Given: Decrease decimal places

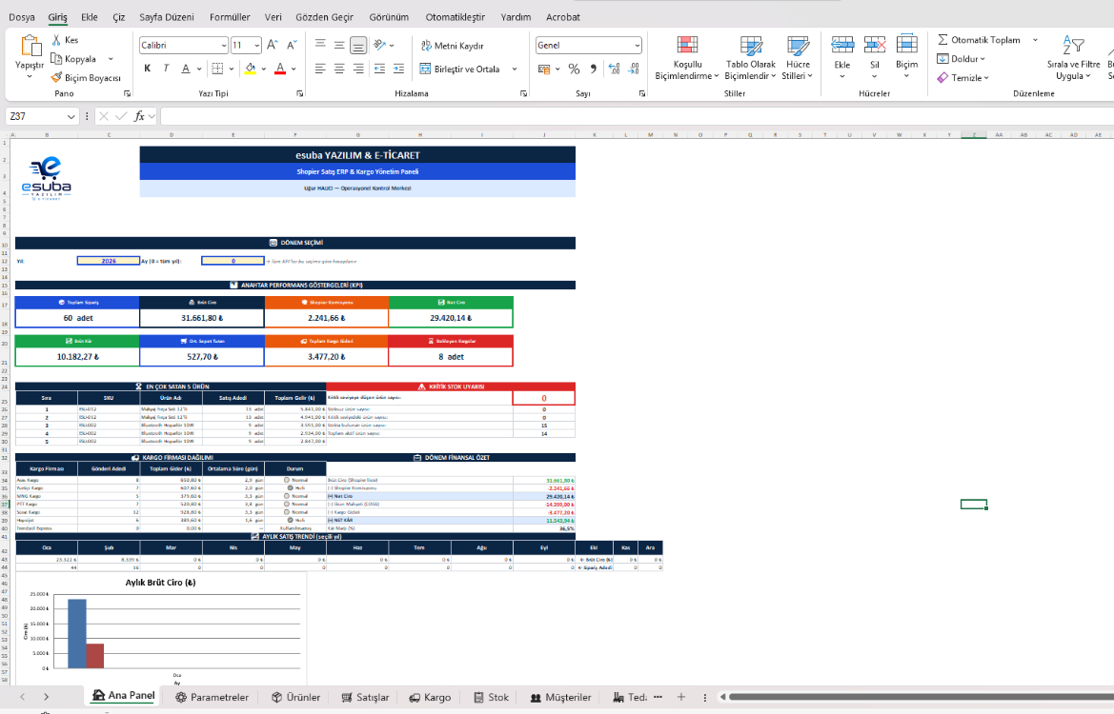Looking at the screenshot, I should click(633, 69).
